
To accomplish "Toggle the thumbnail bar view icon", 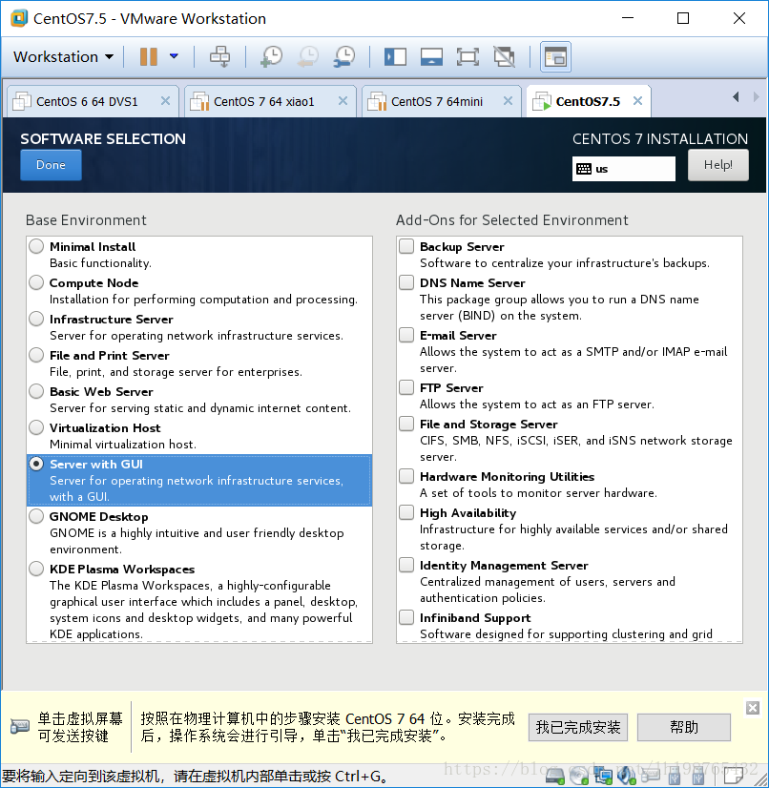I will pyautogui.click(x=431, y=57).
